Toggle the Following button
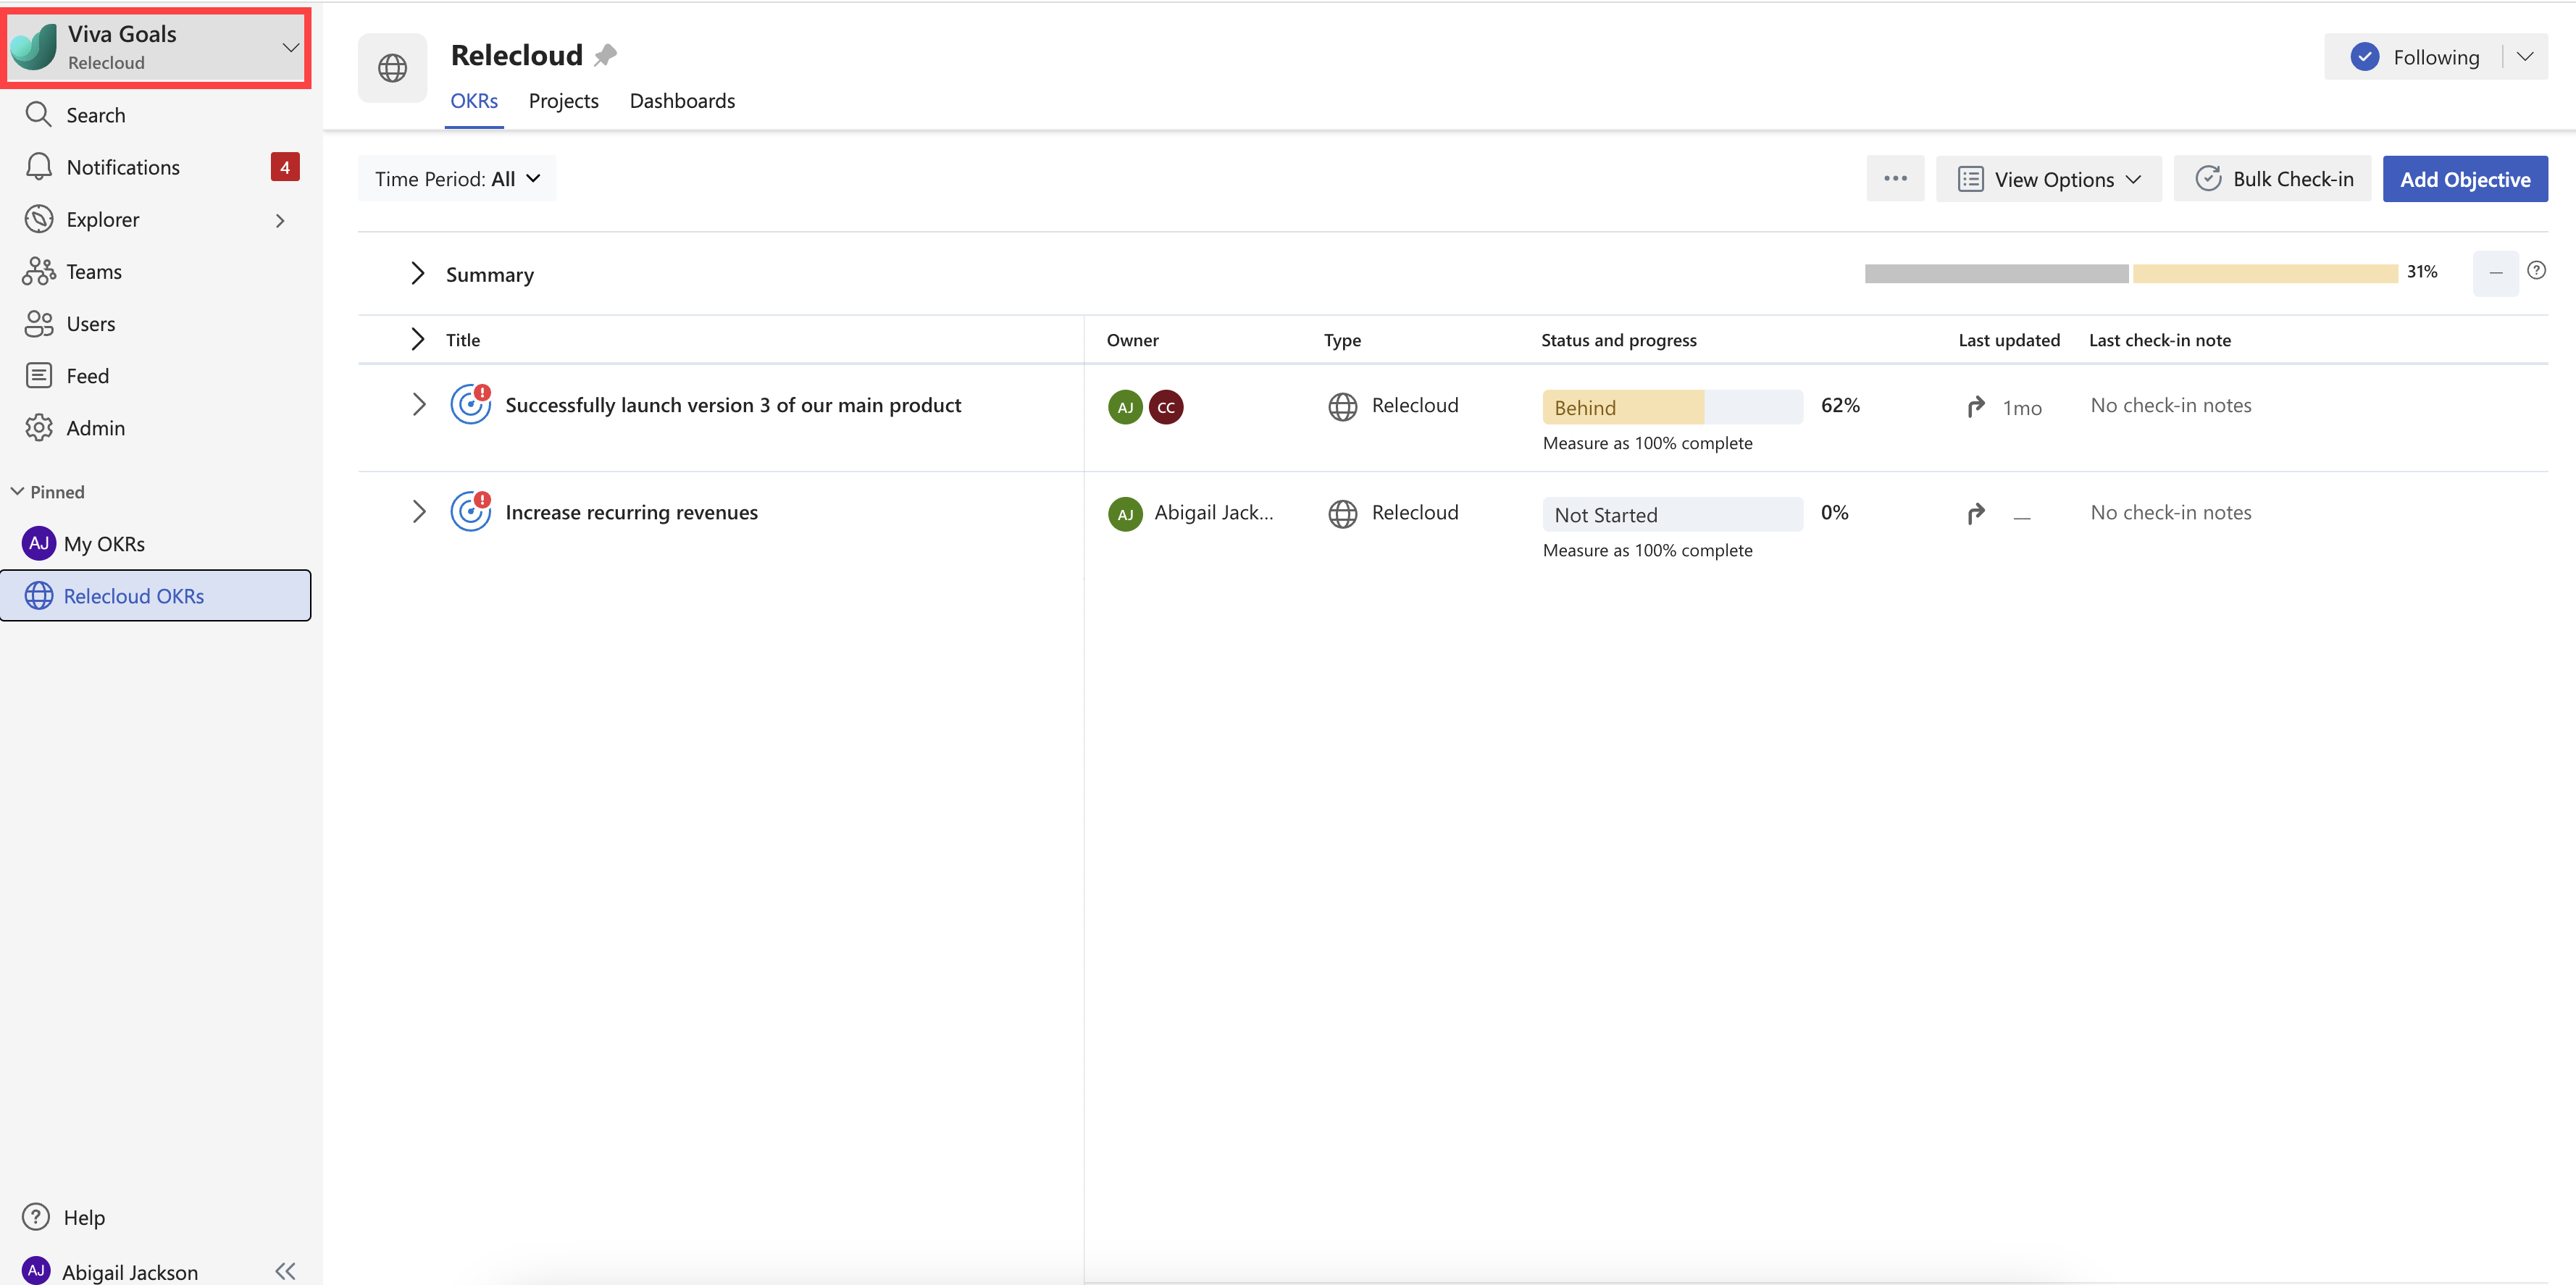 coord(2415,57)
